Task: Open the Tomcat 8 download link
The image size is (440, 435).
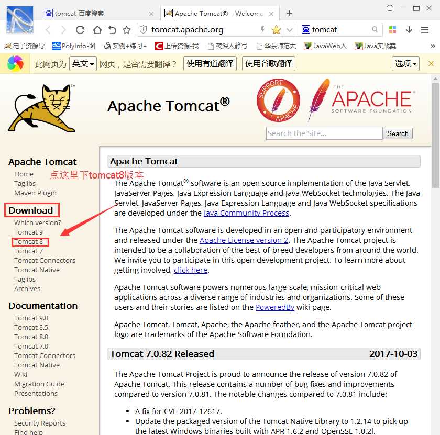Action: 29,241
